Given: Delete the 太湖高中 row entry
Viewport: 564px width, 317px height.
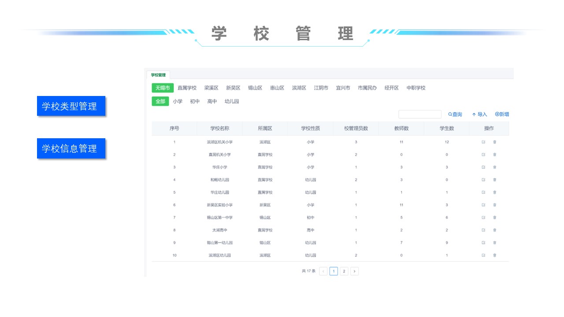Looking at the screenshot, I should coord(494,230).
